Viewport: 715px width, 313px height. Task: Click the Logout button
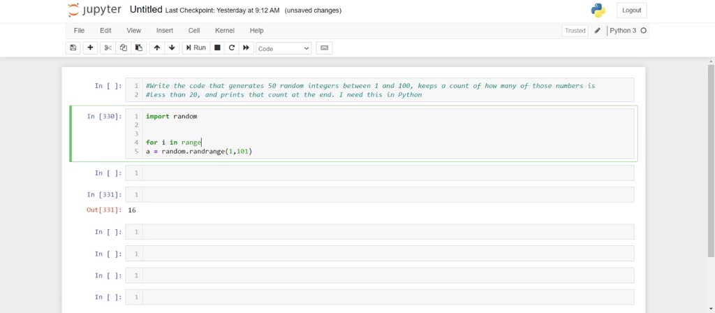click(x=631, y=10)
